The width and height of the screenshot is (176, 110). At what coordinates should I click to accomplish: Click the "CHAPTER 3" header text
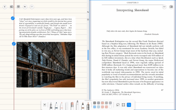tap(133, 2)
